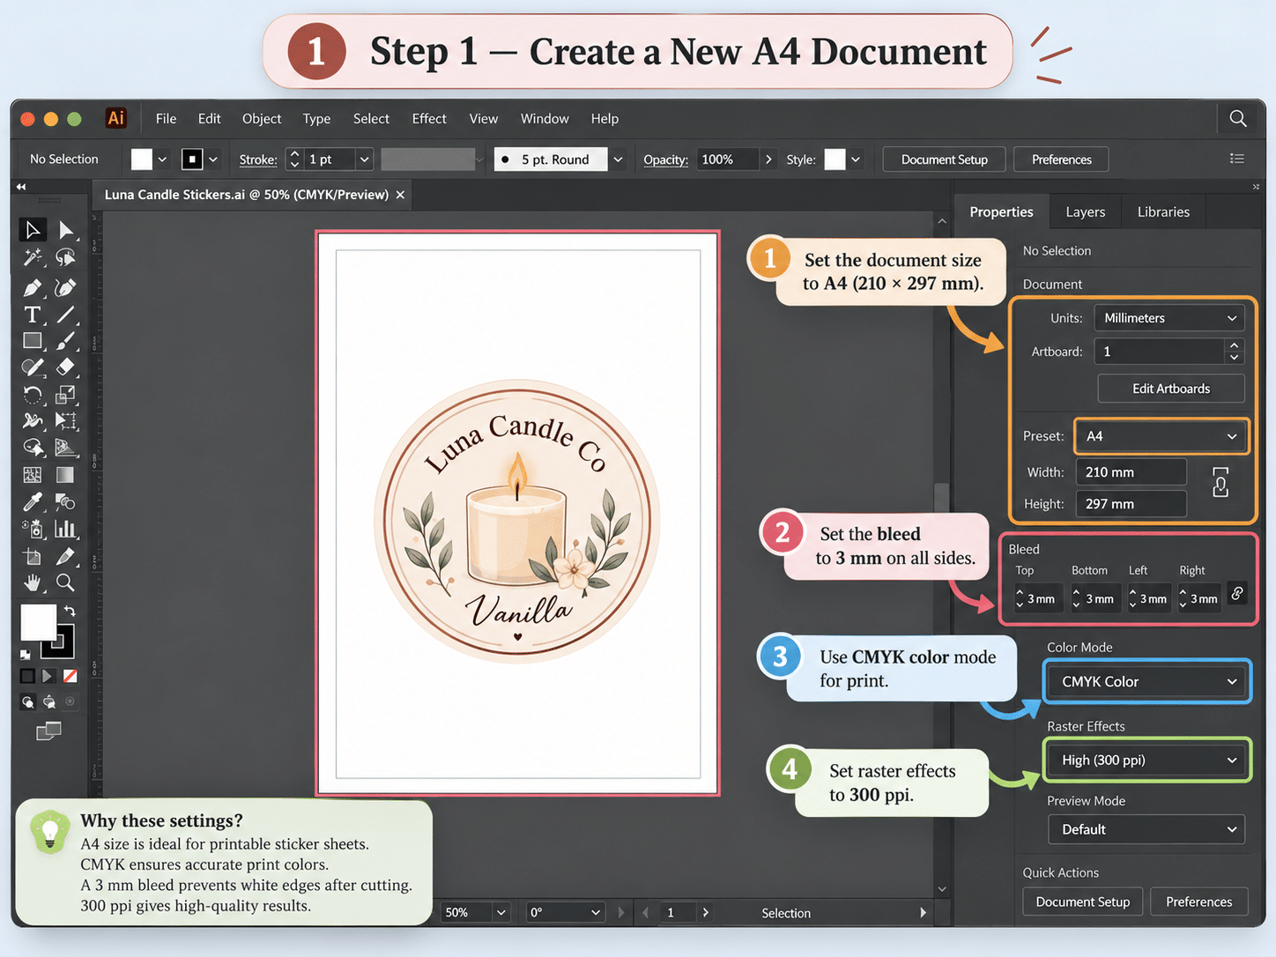Click the control bar fill color swatch
The height and width of the screenshot is (957, 1276).
pyautogui.click(x=142, y=159)
